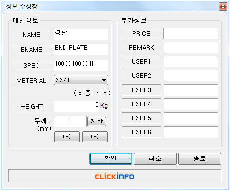Image resolution: width=230 pixels, height=191 pixels.
Task: Click the 계산 calculate button
Action: (x=97, y=121)
